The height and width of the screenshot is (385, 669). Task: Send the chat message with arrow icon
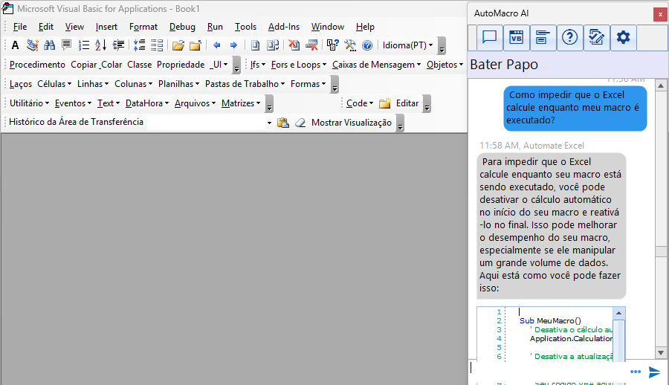tap(655, 372)
